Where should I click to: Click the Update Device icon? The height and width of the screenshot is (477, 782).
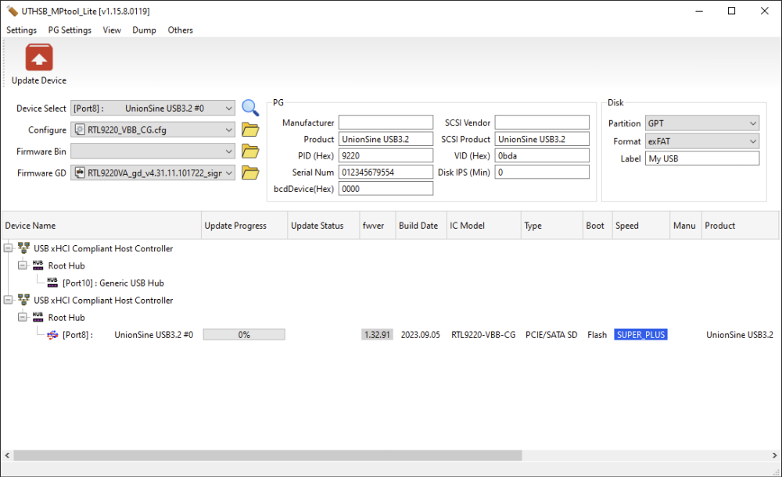coord(39,59)
